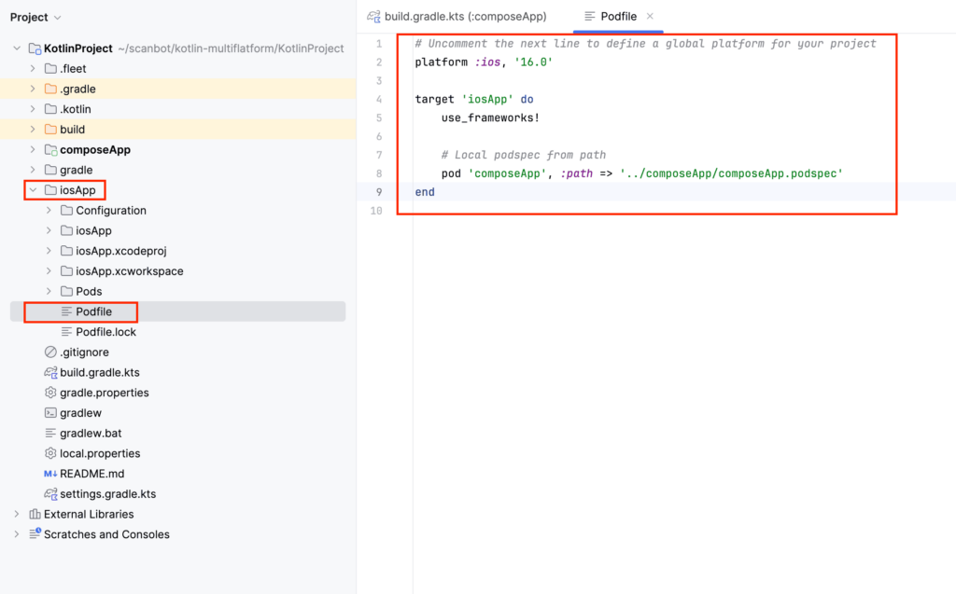Click the gear icon next to gradle.properties
The image size is (956, 594).
pyautogui.click(x=49, y=393)
